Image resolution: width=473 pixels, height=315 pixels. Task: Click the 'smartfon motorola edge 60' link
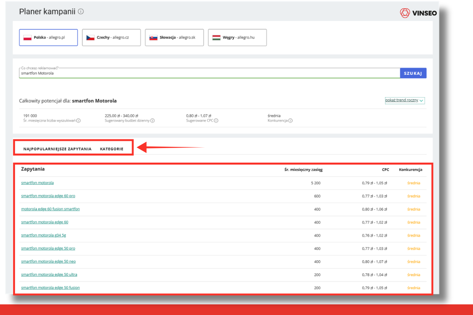pyautogui.click(x=45, y=222)
